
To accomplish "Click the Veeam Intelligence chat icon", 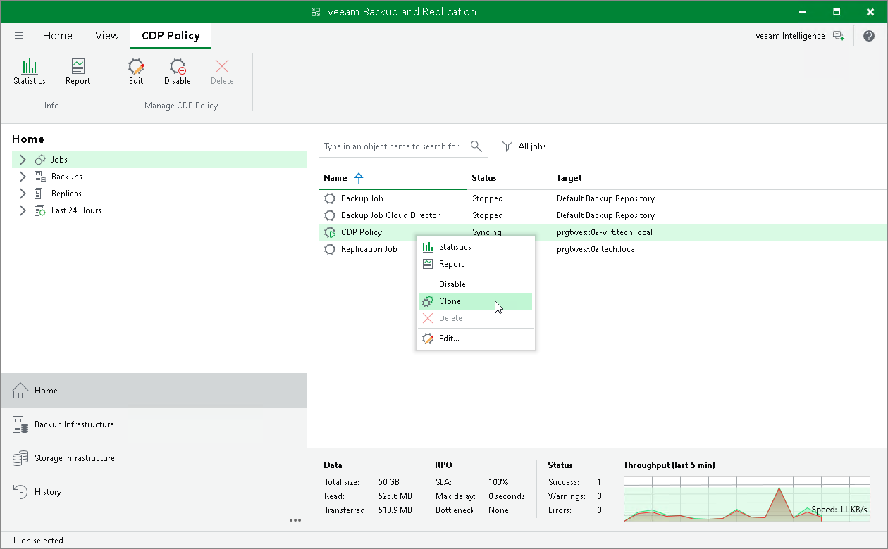I will 838,36.
